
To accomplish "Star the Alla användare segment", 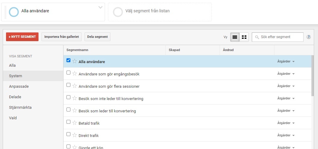I will [75, 61].
